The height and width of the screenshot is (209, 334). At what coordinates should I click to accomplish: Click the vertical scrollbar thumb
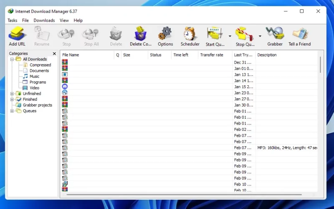(x=320, y=65)
